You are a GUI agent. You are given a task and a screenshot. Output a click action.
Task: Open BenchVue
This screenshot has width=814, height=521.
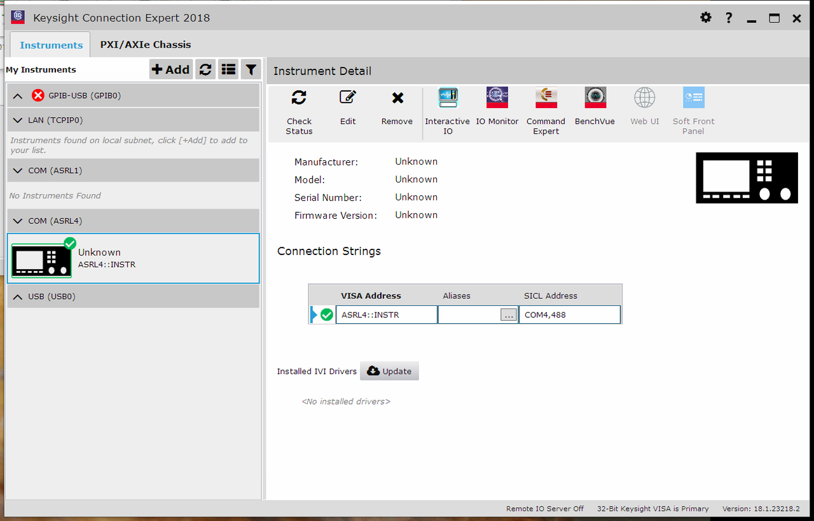pos(595,107)
